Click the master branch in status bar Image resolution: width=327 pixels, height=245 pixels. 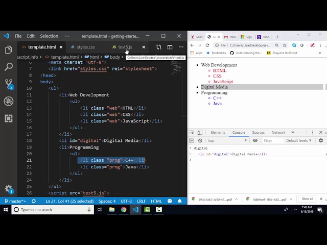[15, 201]
